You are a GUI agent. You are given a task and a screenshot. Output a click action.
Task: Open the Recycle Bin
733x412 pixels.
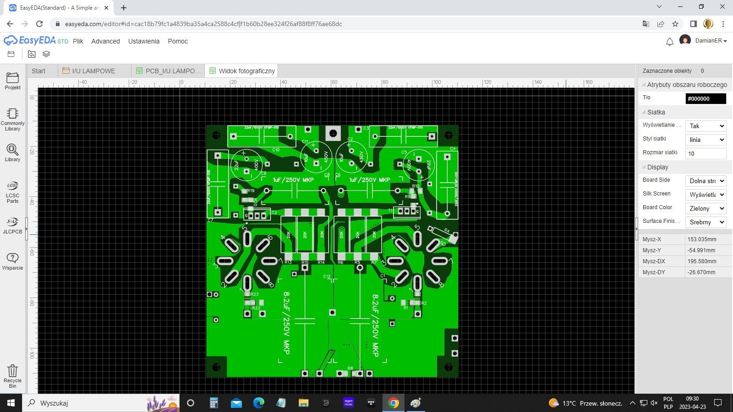pyautogui.click(x=12, y=376)
